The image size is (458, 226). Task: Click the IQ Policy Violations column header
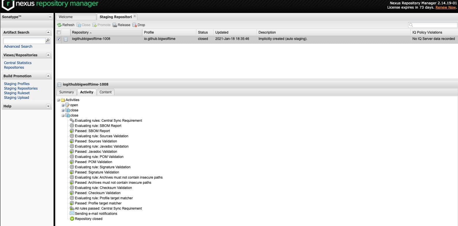(x=434, y=32)
